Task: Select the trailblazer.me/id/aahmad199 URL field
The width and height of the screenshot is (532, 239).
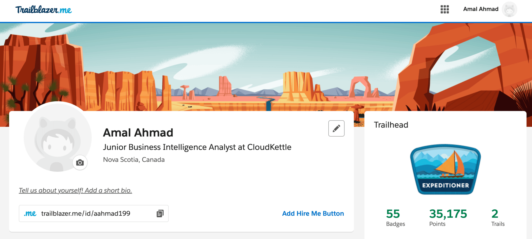Action: pos(86,213)
